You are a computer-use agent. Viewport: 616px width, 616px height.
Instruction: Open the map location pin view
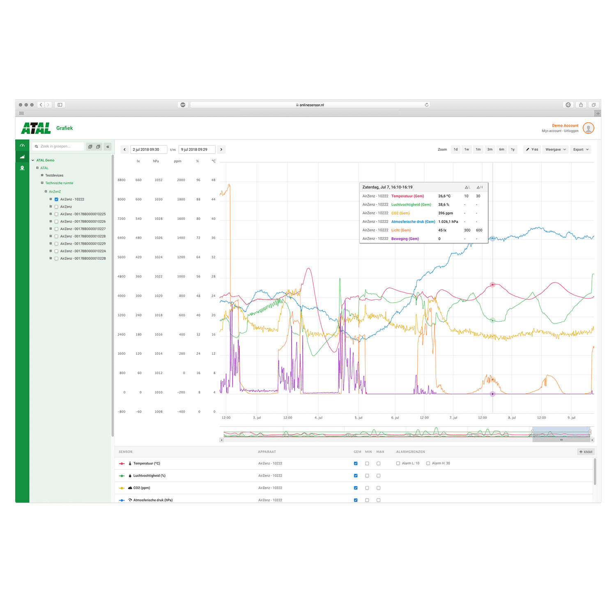[22, 168]
